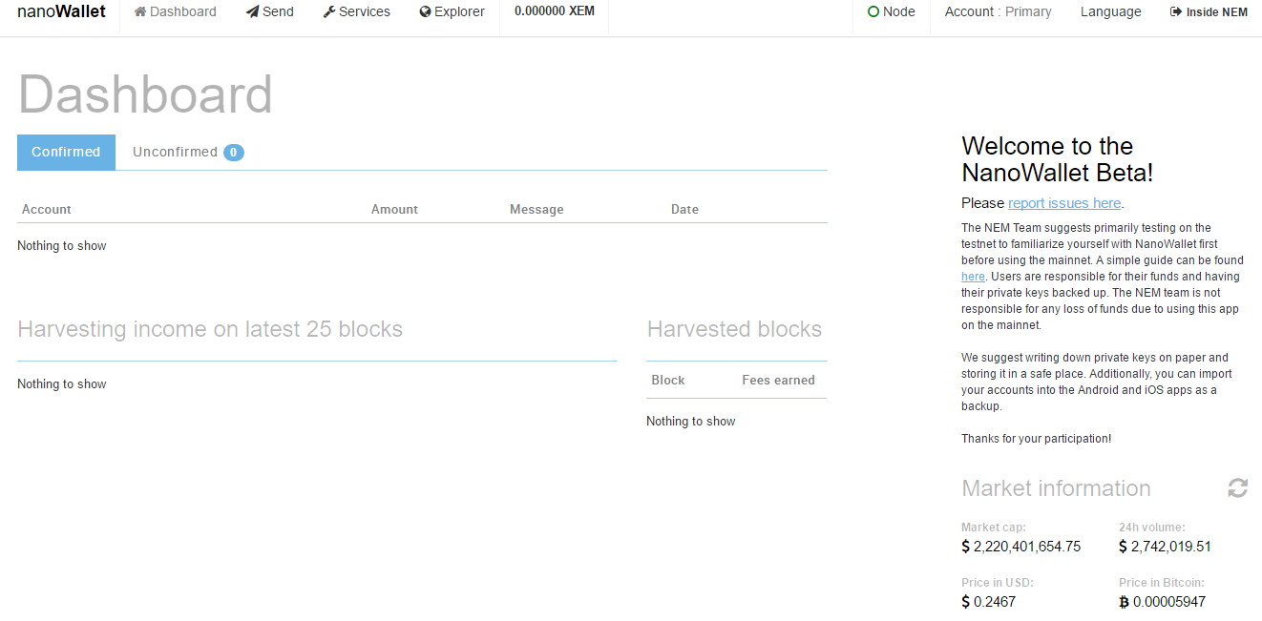This screenshot has height=621, width=1262.
Task: Open the Services menu
Action: coord(357,11)
